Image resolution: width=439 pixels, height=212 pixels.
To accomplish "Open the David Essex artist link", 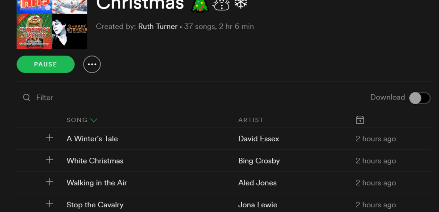I will pyautogui.click(x=259, y=139).
